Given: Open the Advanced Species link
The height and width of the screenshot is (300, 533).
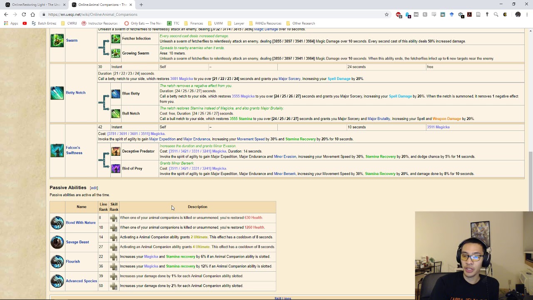Looking at the screenshot, I should click(81, 281).
